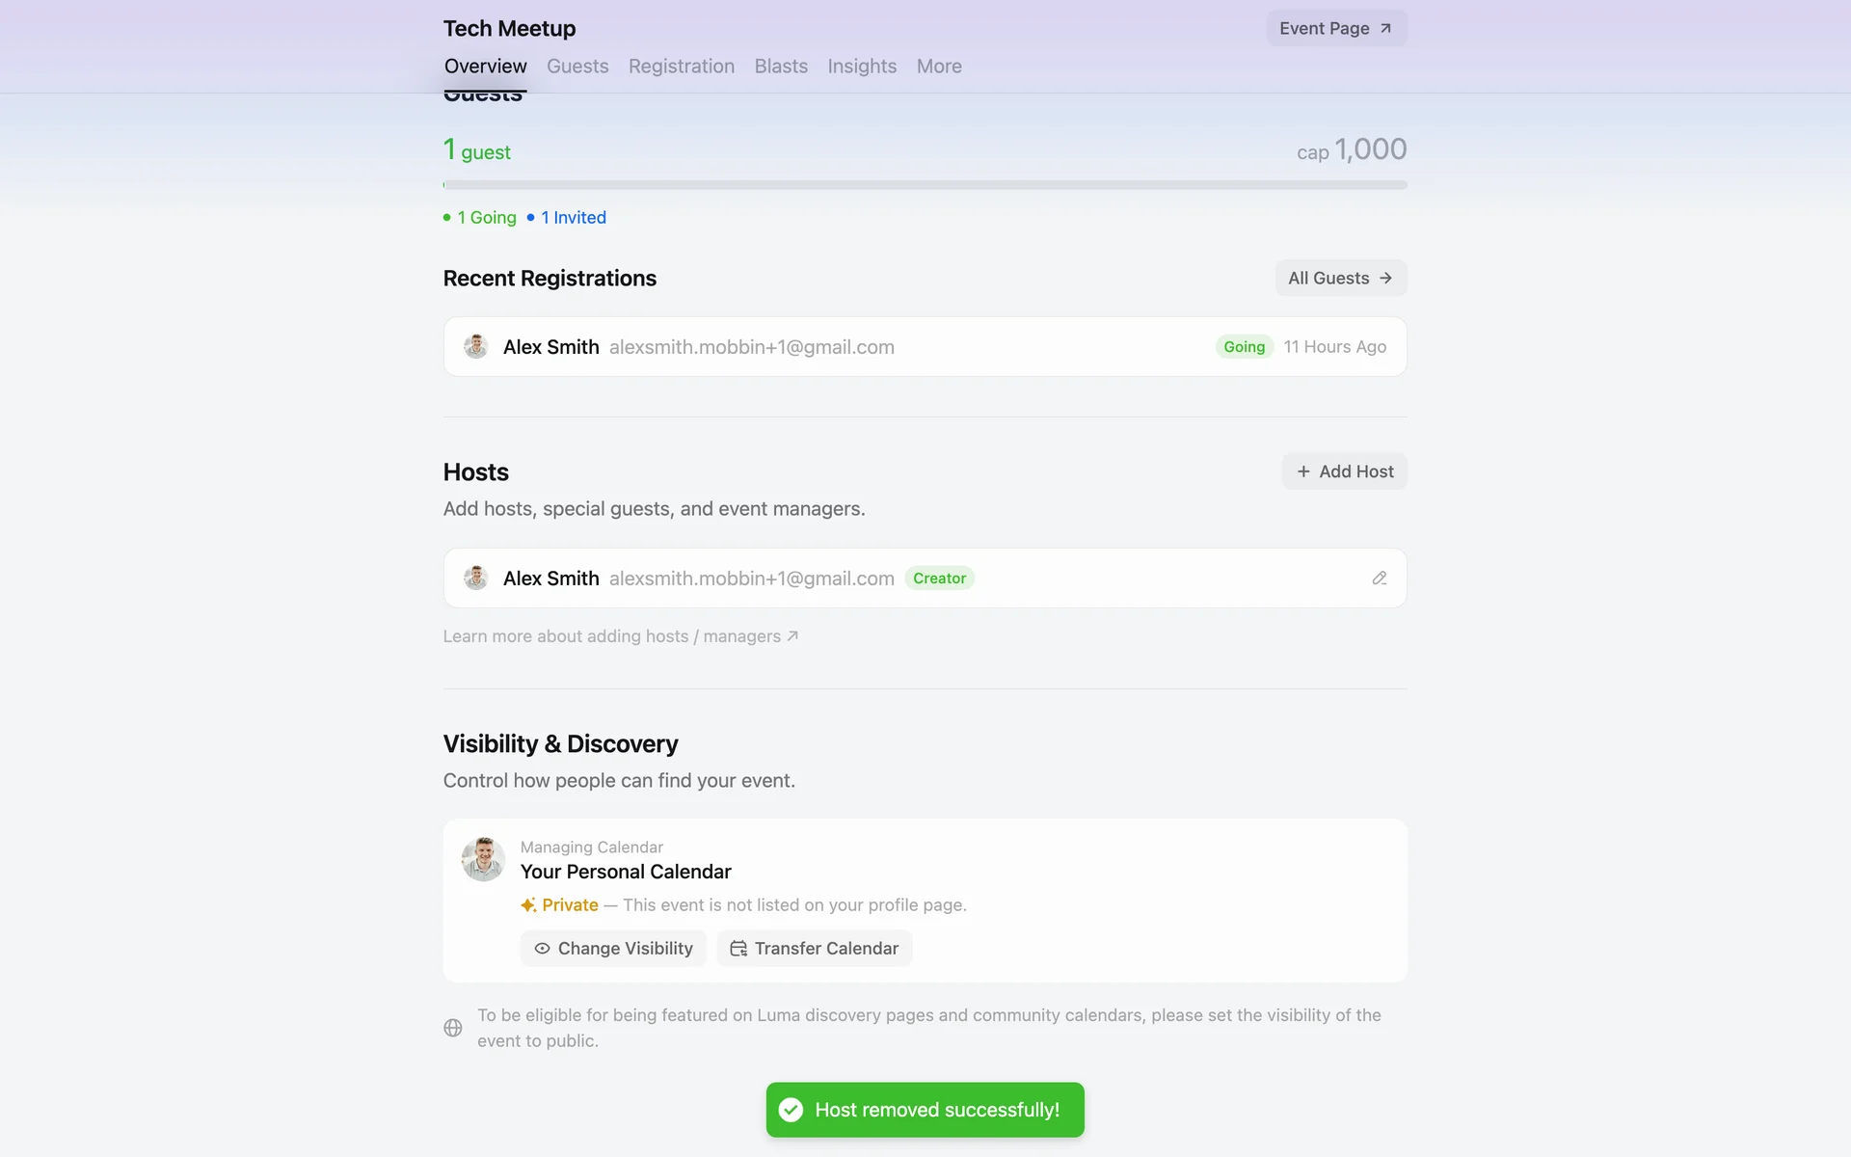Click the green Going status badge
Viewport: 1851px width, 1157px height.
click(1244, 347)
